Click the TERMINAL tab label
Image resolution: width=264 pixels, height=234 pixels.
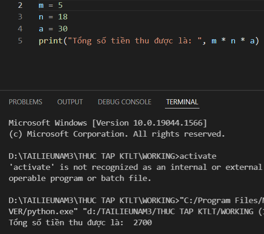[182, 102]
